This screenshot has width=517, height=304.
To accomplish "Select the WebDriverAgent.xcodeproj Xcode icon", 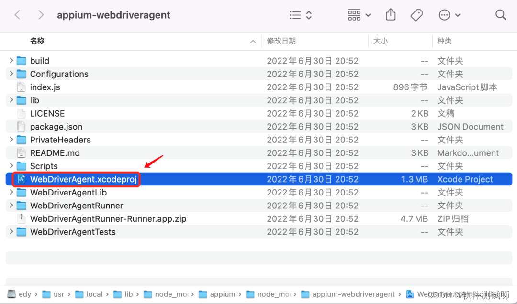I will (x=22, y=179).
